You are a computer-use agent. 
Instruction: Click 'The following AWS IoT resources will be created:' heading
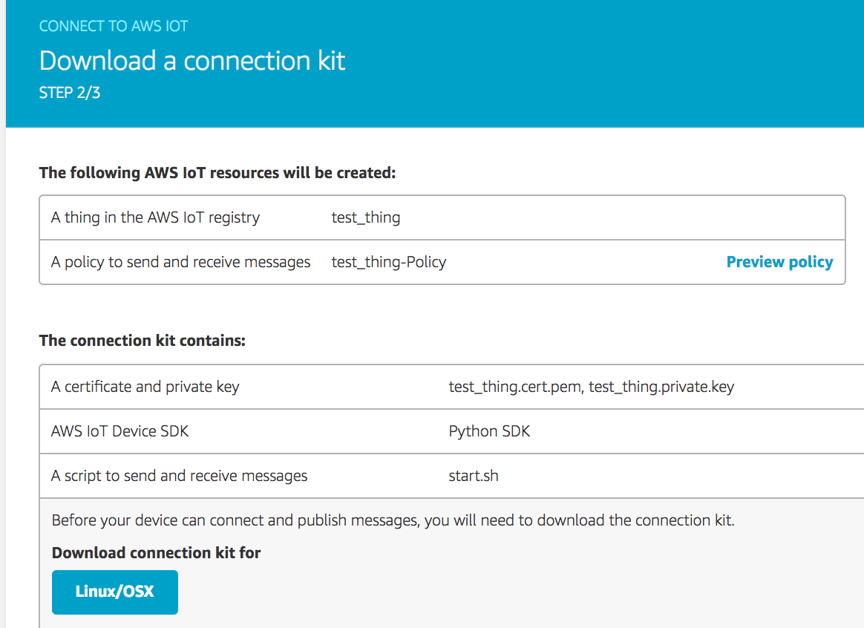[217, 173]
